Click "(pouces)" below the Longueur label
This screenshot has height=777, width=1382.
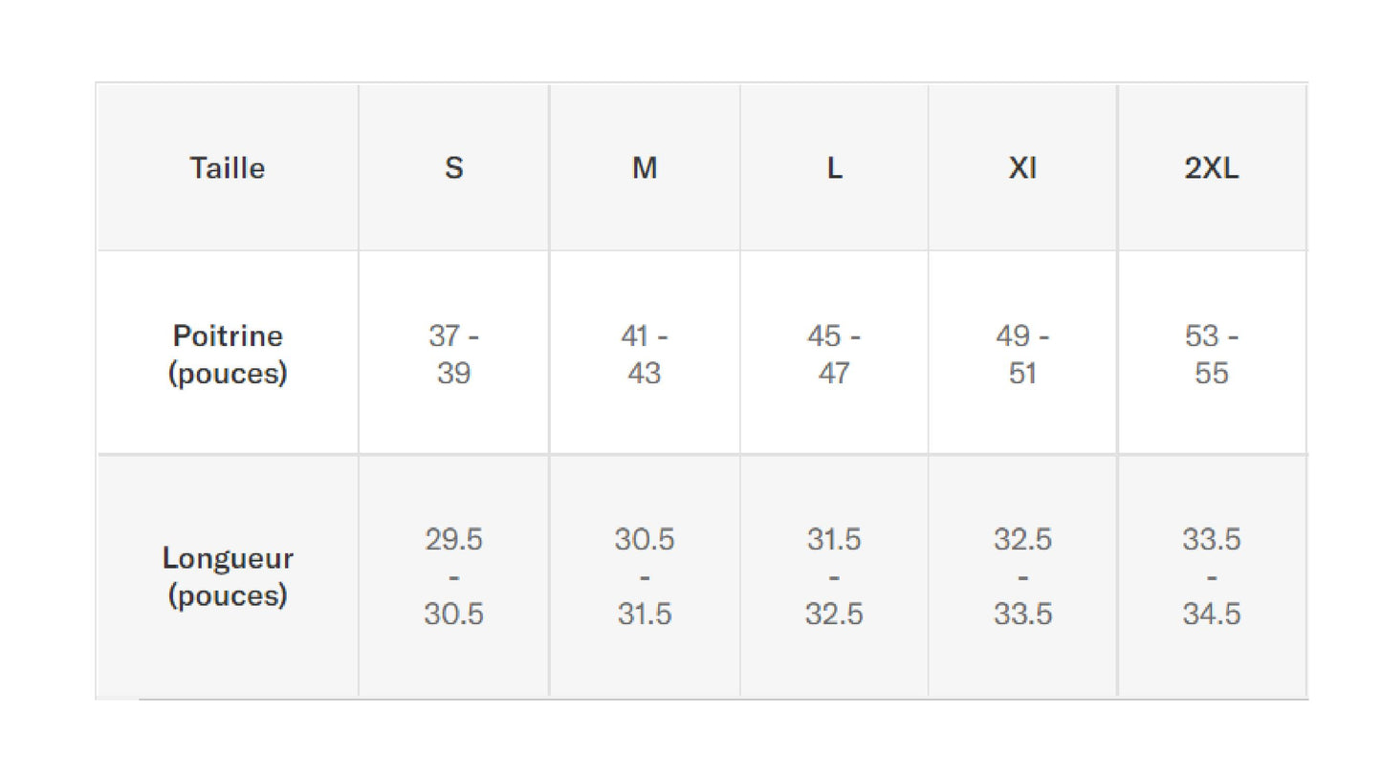(x=228, y=595)
